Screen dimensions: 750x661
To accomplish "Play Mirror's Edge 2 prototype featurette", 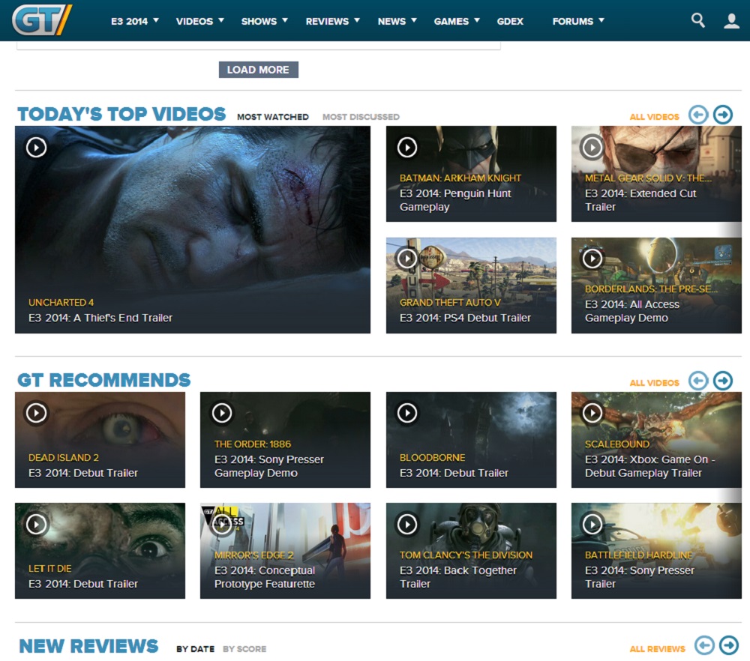I will 222,525.
